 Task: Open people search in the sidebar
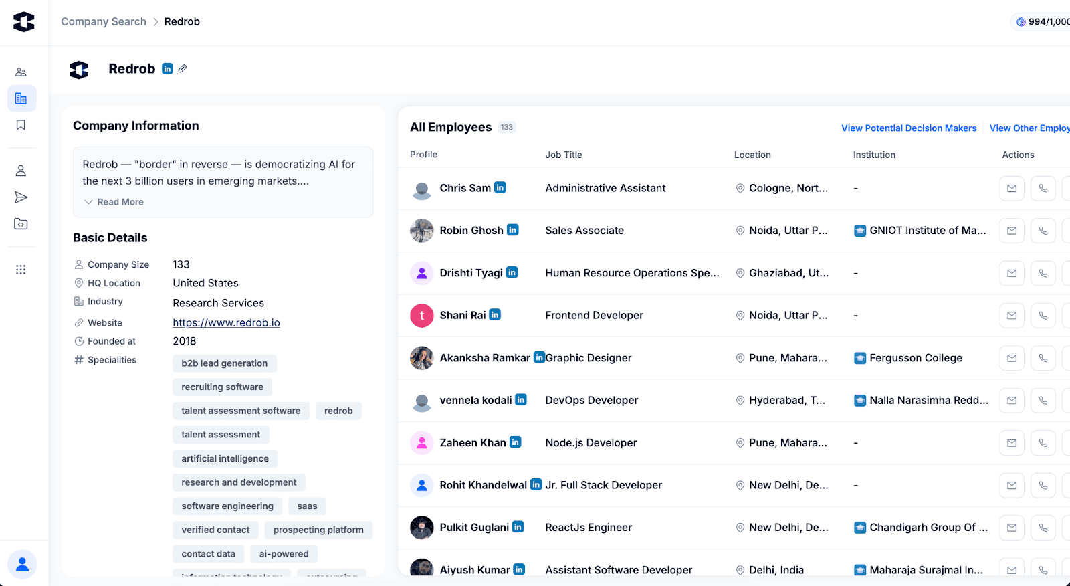coord(21,72)
